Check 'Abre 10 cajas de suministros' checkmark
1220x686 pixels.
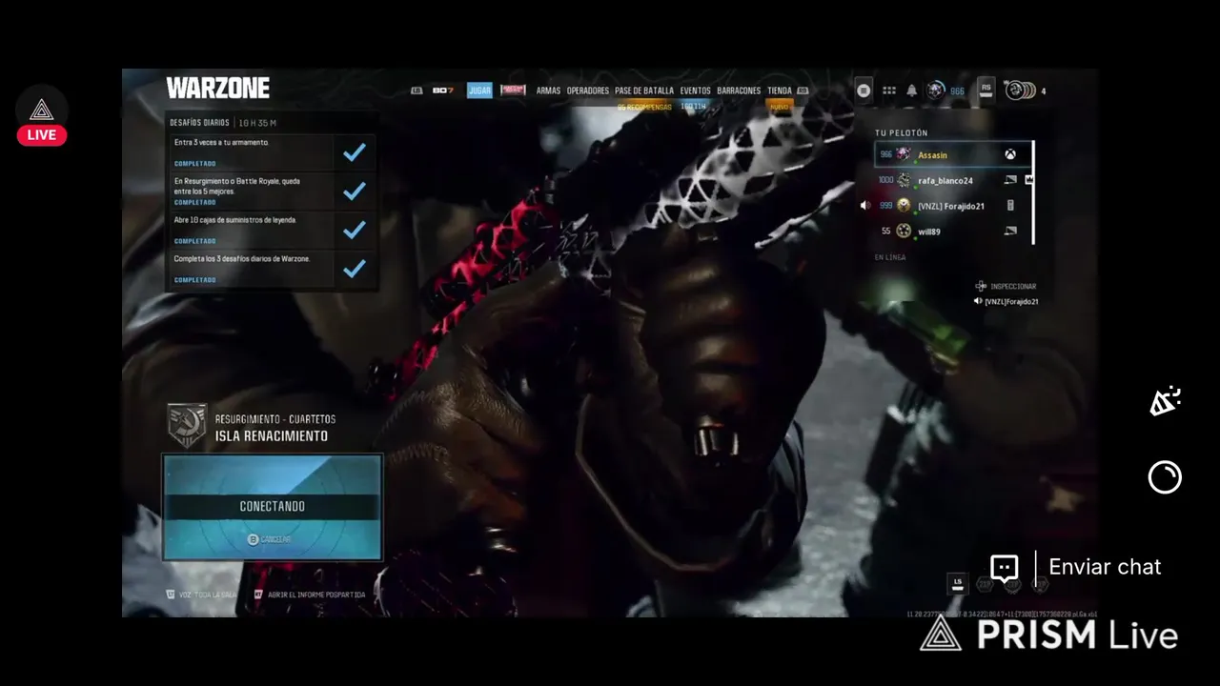pyautogui.click(x=354, y=231)
